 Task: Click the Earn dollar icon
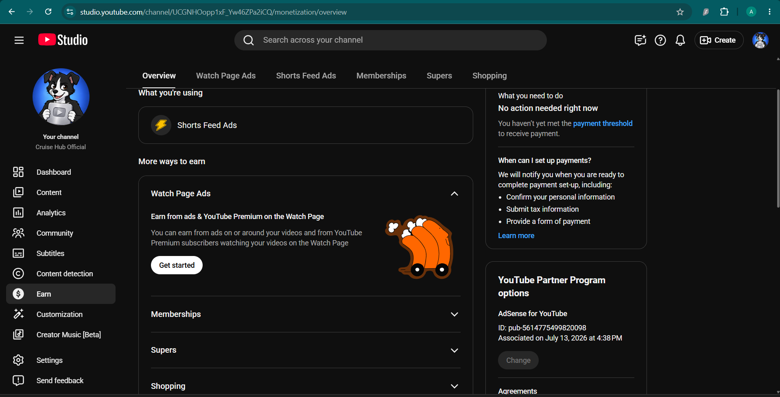pos(18,294)
